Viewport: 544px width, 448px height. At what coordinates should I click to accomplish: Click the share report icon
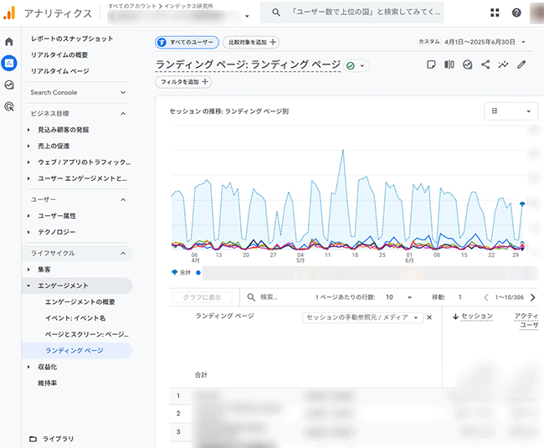[485, 64]
